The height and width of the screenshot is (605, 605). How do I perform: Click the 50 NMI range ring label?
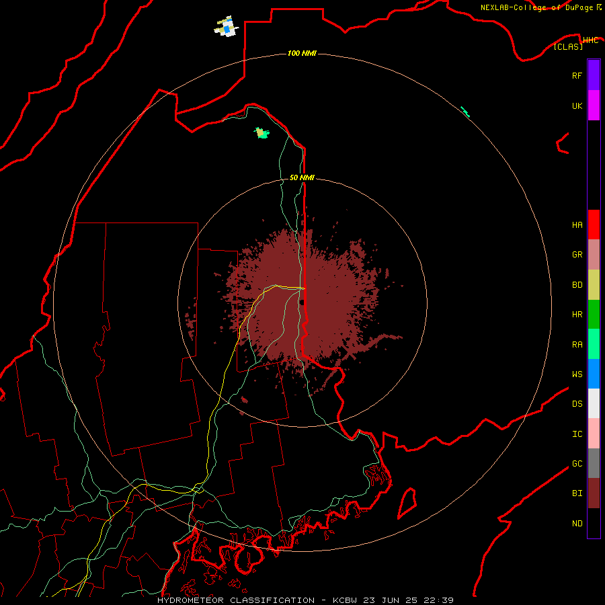click(x=302, y=177)
